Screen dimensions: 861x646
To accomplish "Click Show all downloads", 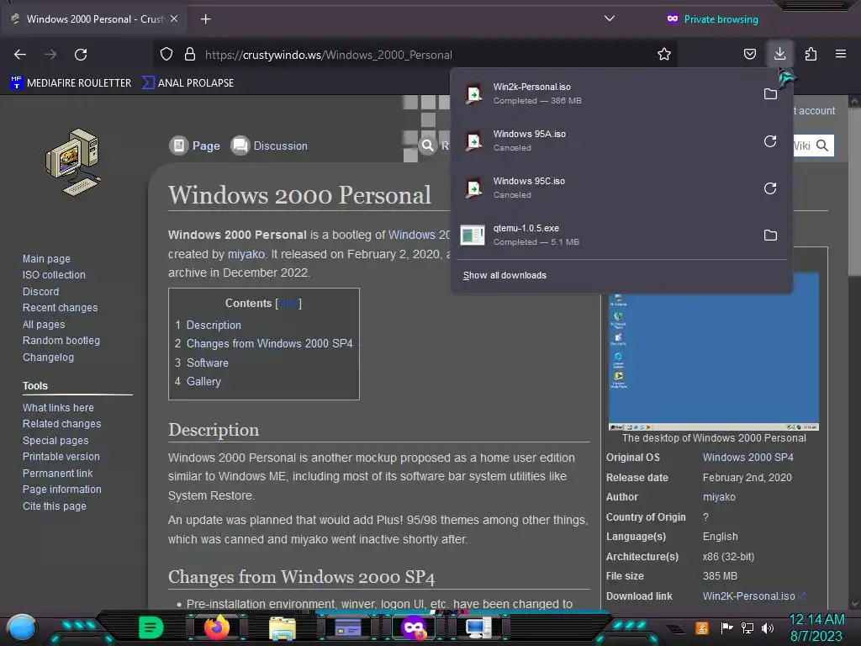I will click(504, 275).
